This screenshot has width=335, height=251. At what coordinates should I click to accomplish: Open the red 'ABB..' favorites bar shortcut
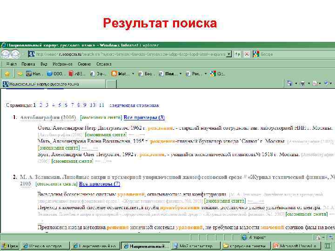click(x=77, y=74)
